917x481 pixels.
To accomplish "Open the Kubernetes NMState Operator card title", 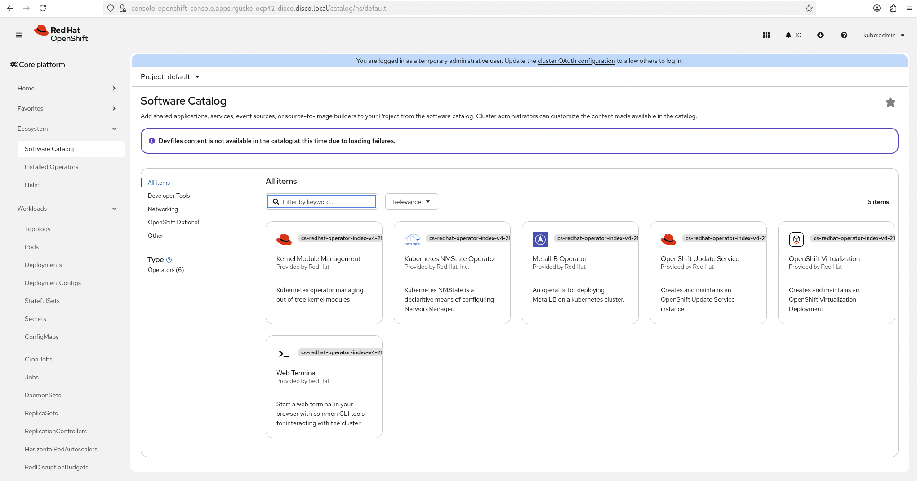I will [x=450, y=259].
